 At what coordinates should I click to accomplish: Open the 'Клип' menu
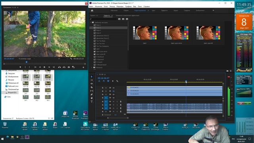[x=106, y=6]
